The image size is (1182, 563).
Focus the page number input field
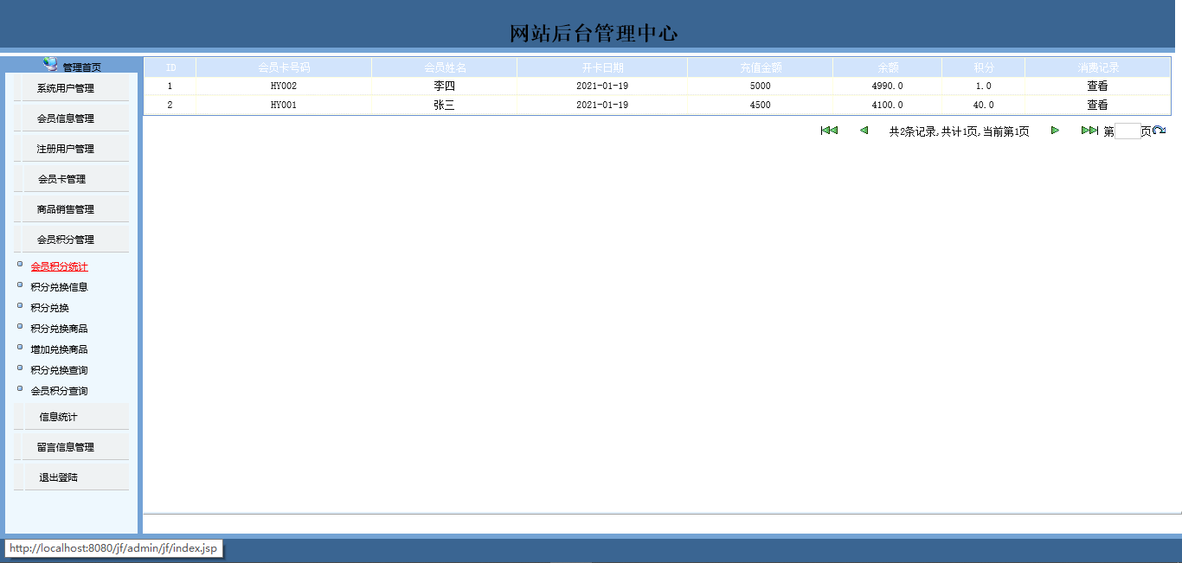1127,131
